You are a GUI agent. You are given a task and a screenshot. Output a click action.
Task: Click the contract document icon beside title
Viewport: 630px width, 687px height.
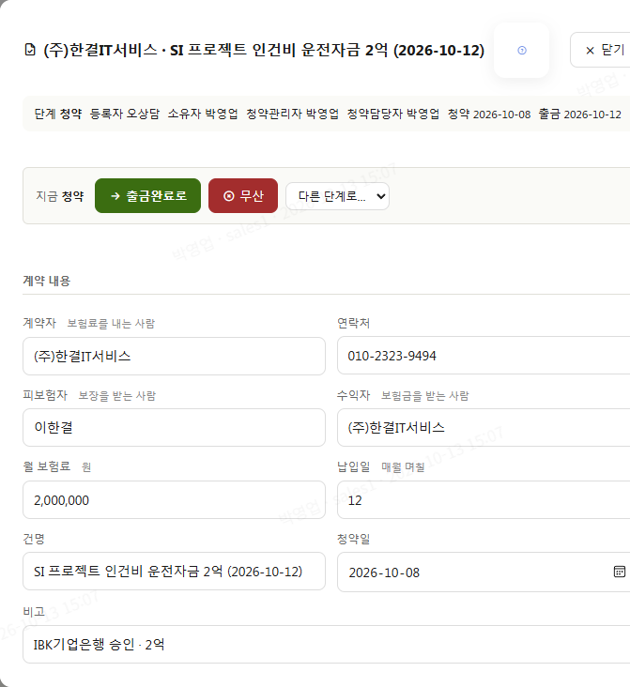tap(30, 50)
